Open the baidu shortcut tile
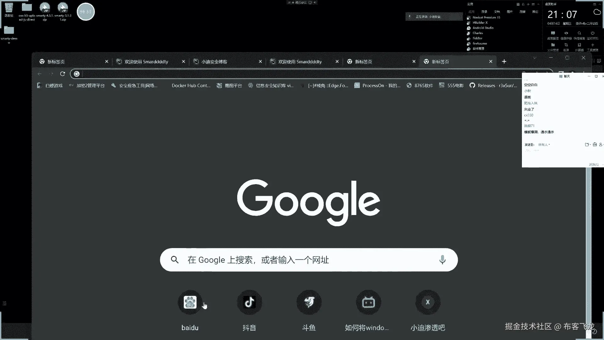604x340 pixels. [x=190, y=302]
